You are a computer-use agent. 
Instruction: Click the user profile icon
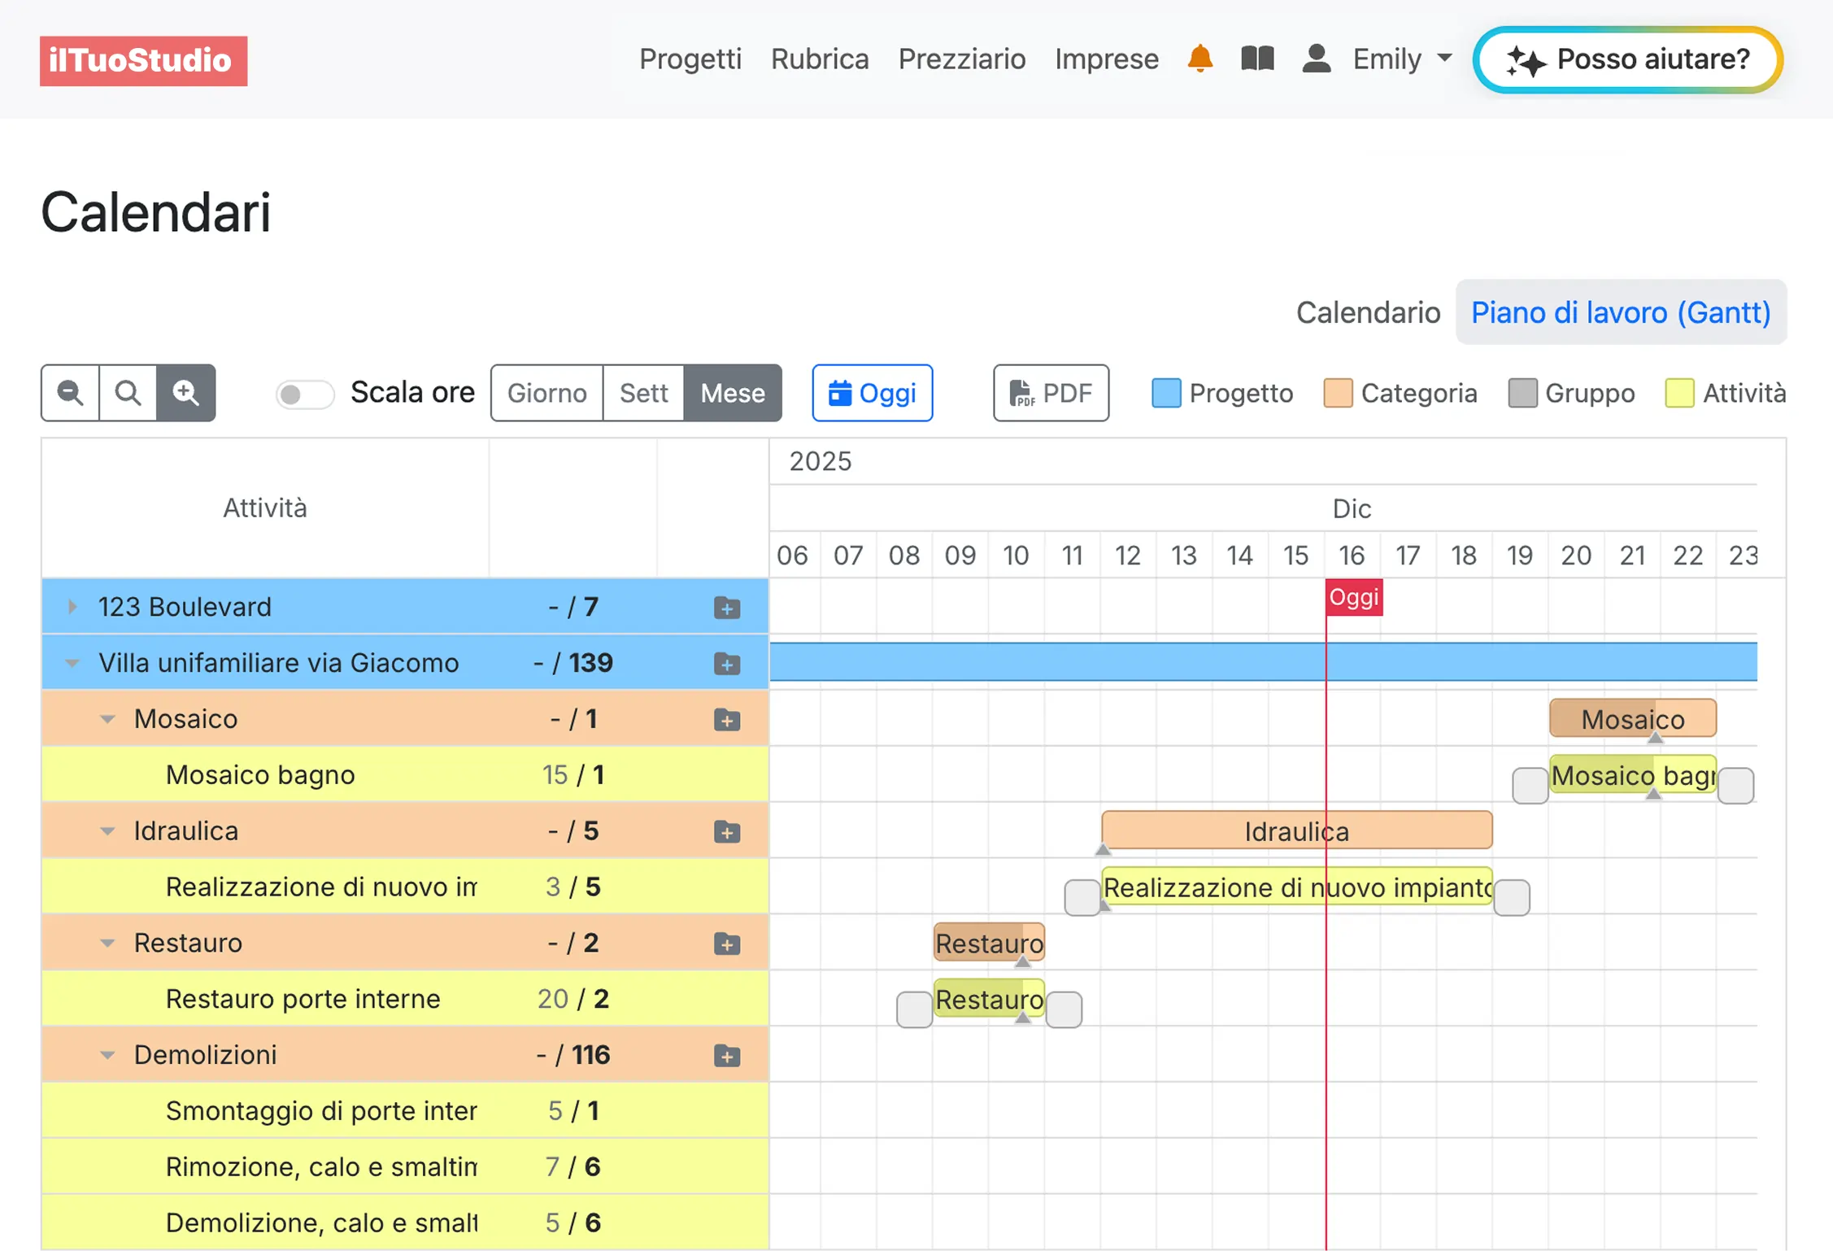[x=1316, y=58]
